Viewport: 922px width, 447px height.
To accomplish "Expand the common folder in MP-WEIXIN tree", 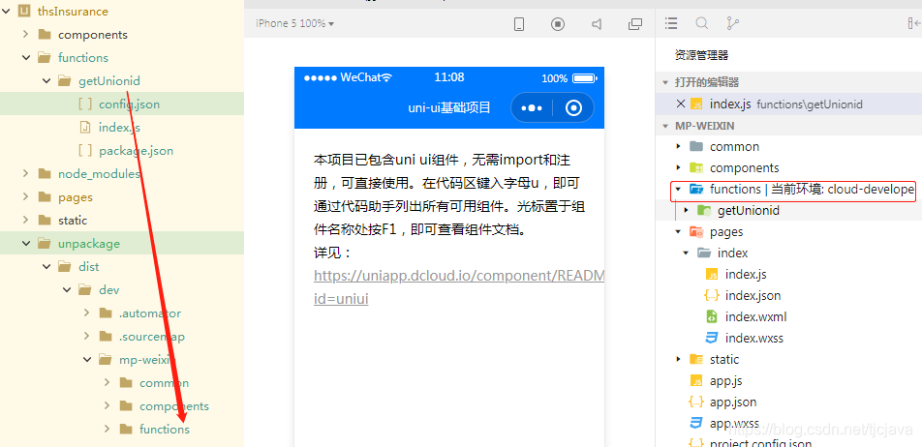I will (679, 146).
